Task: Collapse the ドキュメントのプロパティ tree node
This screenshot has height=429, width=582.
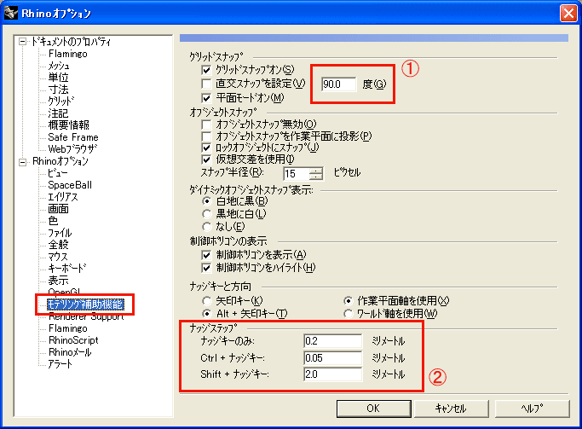Action: click(x=23, y=42)
